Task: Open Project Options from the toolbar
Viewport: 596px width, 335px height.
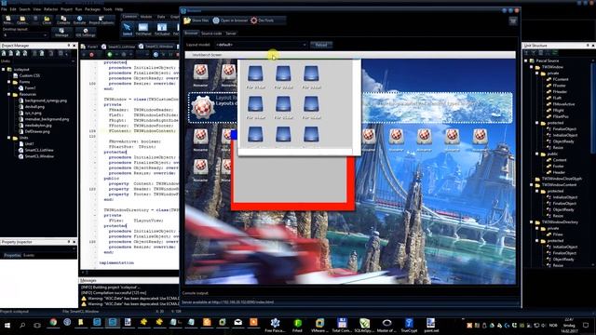Action: (102, 20)
